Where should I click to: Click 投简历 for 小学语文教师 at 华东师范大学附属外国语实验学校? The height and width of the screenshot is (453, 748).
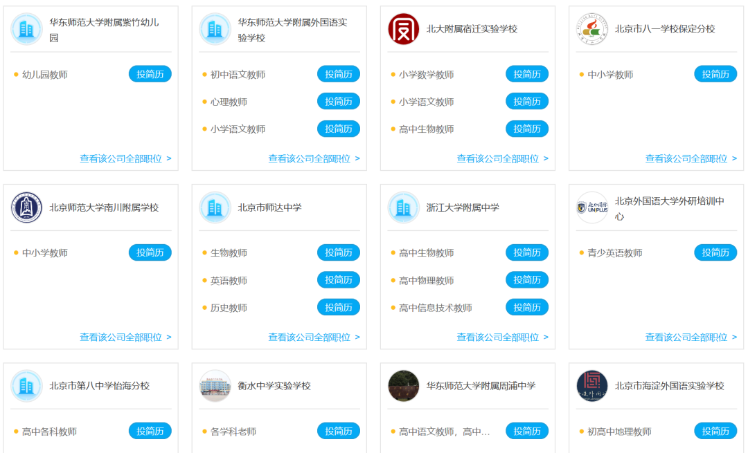(x=339, y=129)
